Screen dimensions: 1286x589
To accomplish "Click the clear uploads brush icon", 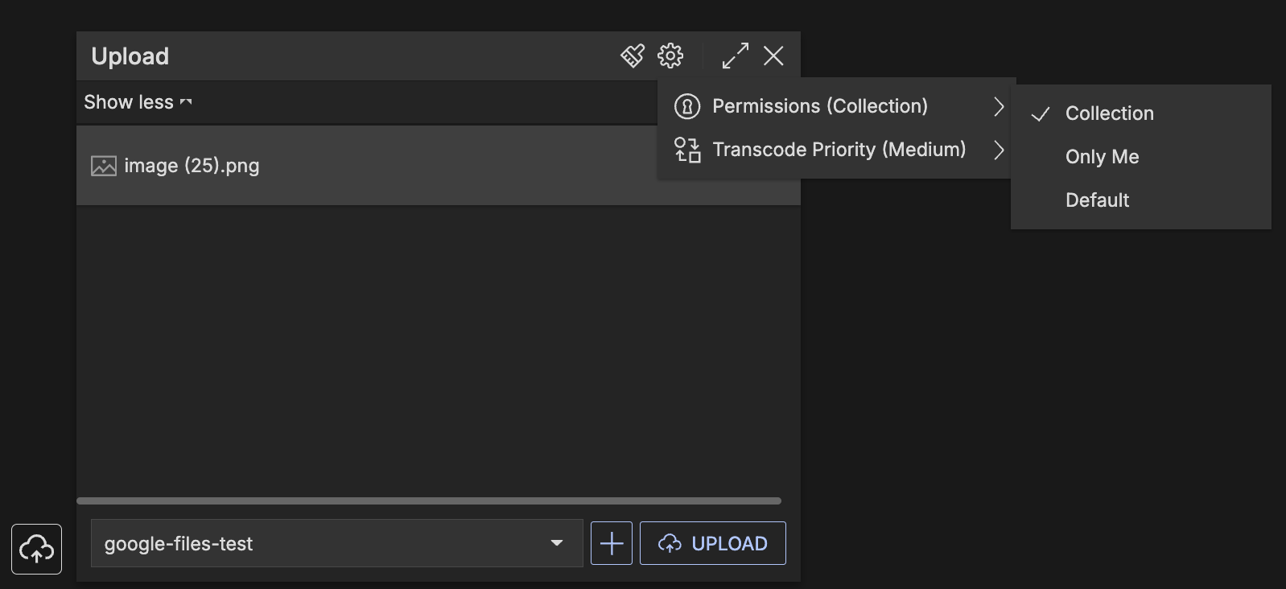I will [x=633, y=56].
